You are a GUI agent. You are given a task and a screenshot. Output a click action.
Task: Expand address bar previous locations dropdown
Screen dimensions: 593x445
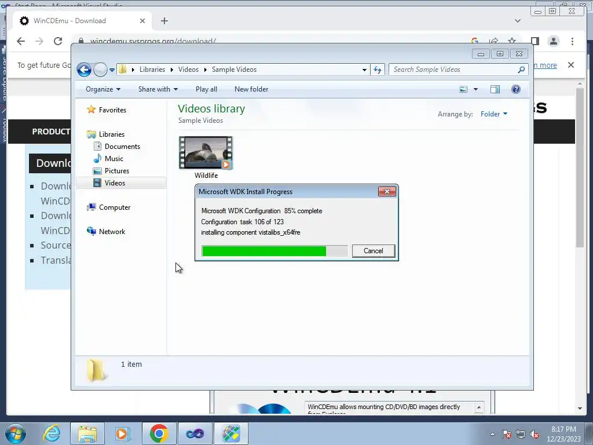[364, 70]
